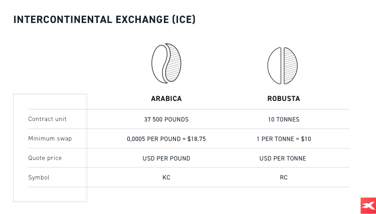Screen dimensions: 376x214
Task: Select the Intercontinental Exchange (ICE) title
Action: pos(104,19)
